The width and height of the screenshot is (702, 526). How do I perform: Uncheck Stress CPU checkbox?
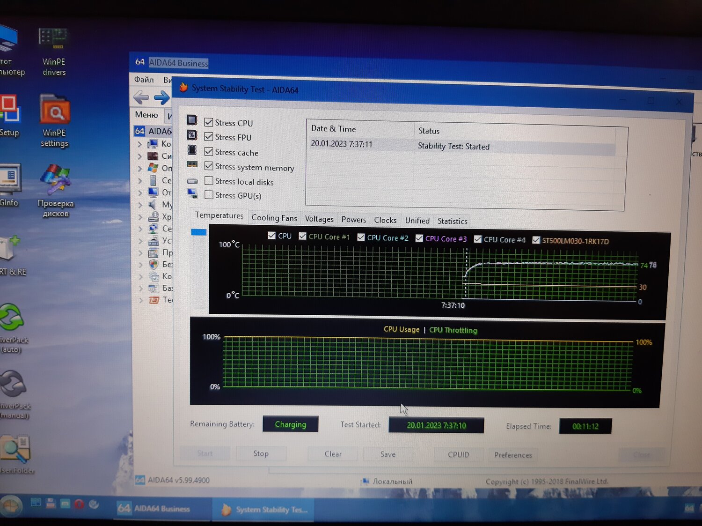(209, 122)
